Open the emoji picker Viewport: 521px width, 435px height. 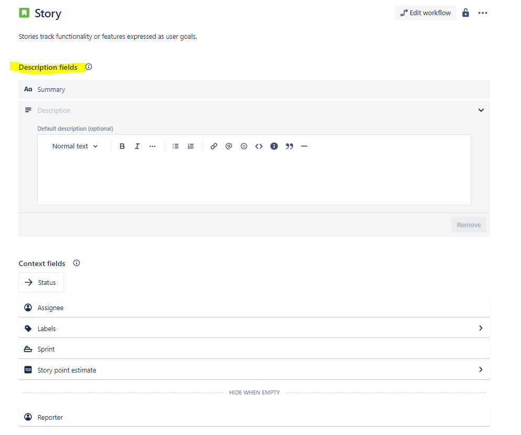pyautogui.click(x=244, y=146)
